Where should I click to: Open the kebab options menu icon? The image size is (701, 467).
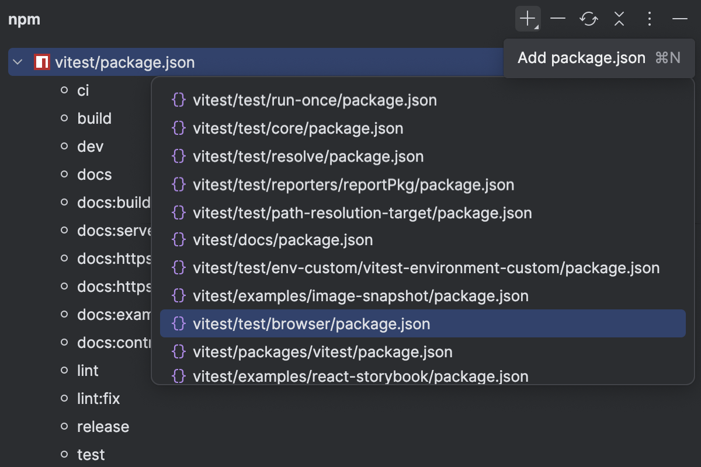pyautogui.click(x=650, y=19)
